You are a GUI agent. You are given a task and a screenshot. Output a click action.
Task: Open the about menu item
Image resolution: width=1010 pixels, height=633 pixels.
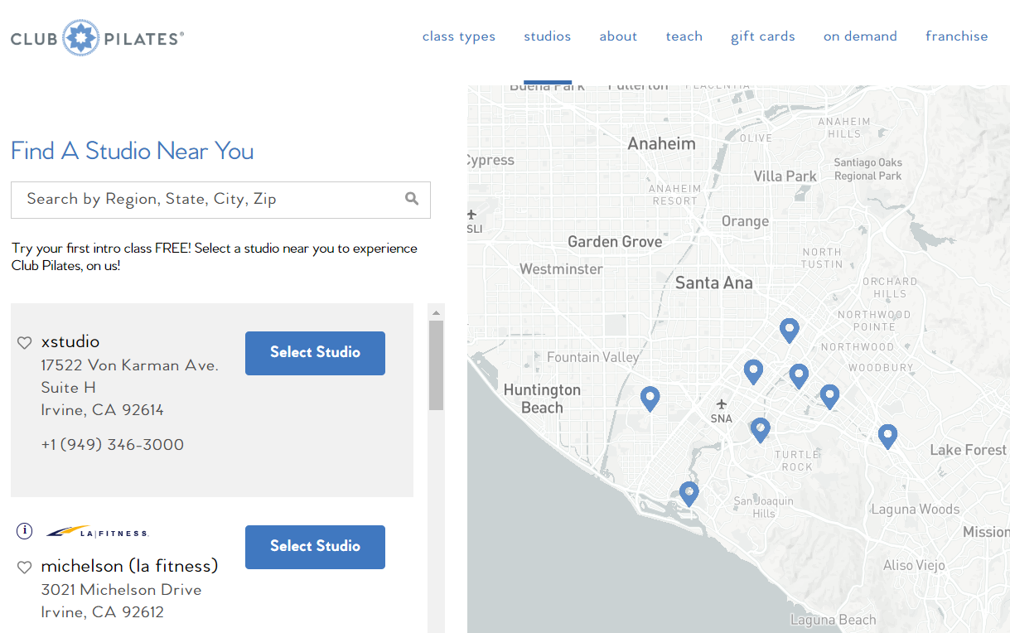pyautogui.click(x=618, y=36)
